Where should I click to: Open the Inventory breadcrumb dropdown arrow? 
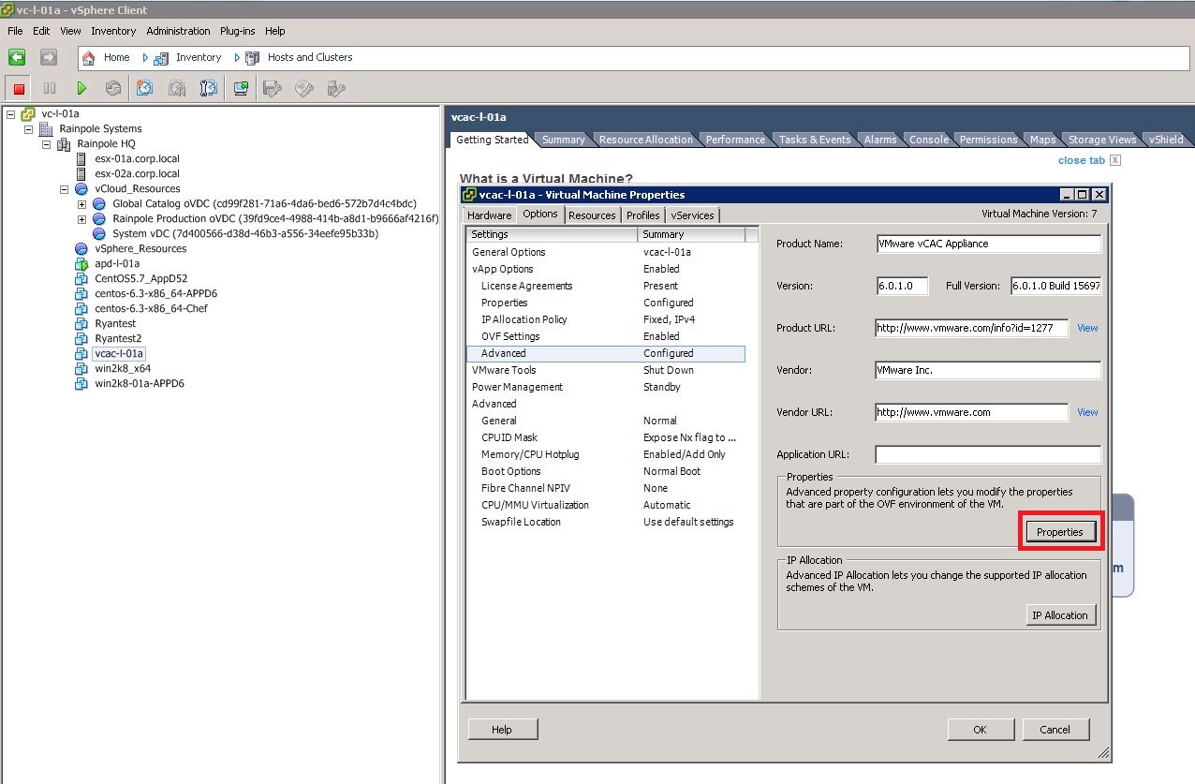[x=145, y=58]
